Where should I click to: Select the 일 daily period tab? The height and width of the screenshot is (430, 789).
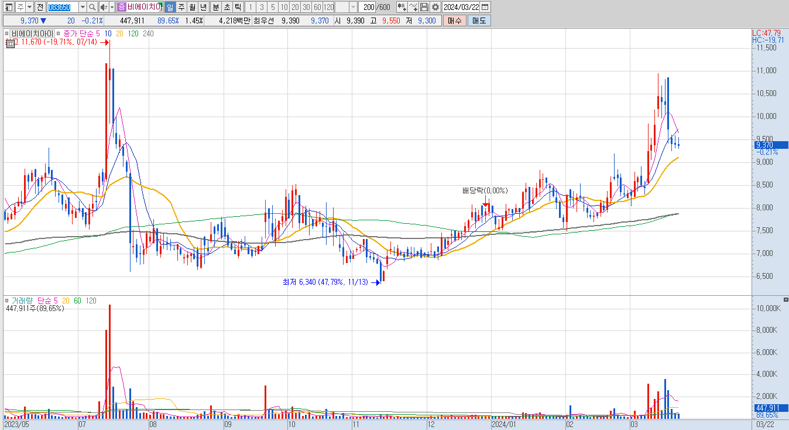pos(170,7)
